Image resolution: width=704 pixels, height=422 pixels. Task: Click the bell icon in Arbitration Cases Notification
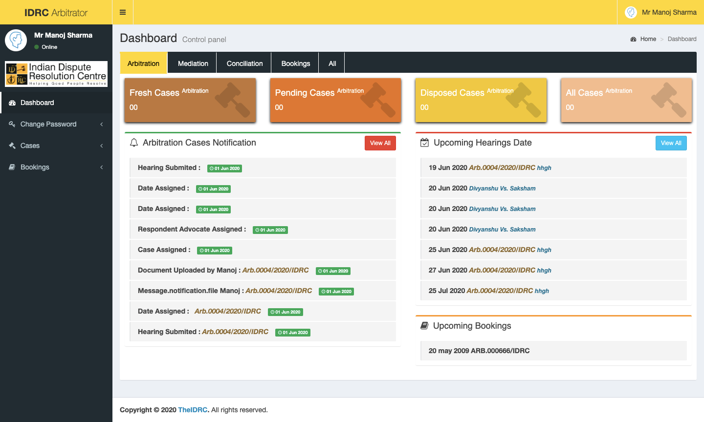pos(133,143)
